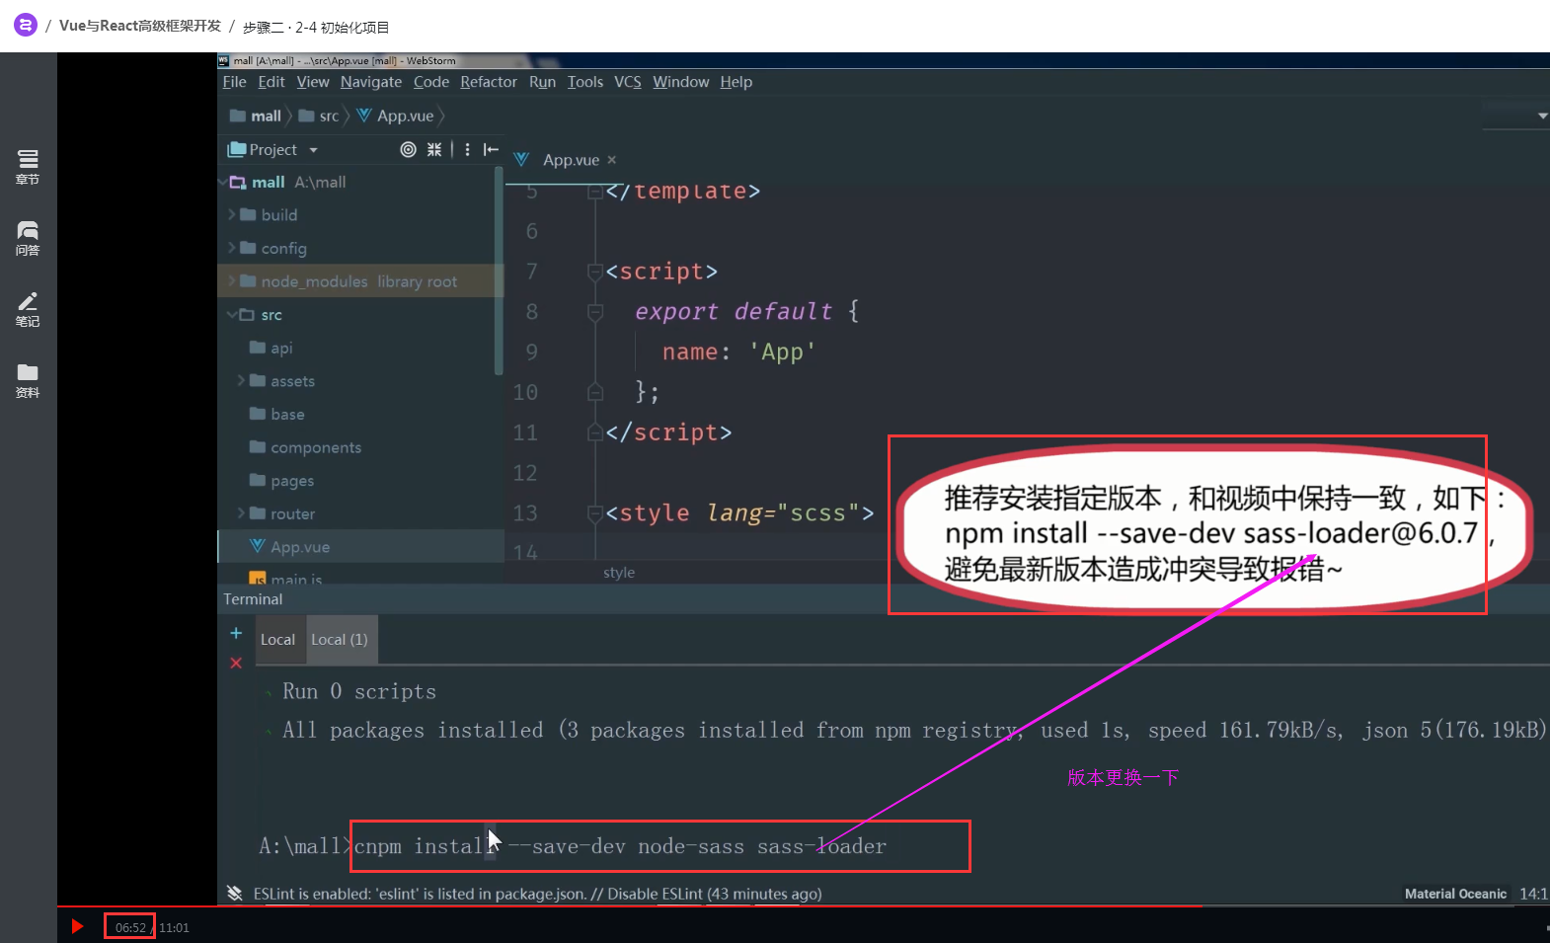Image resolution: width=1550 pixels, height=943 pixels.
Task: Click the Vue与React高级框架开发 course link
Action: click(140, 26)
